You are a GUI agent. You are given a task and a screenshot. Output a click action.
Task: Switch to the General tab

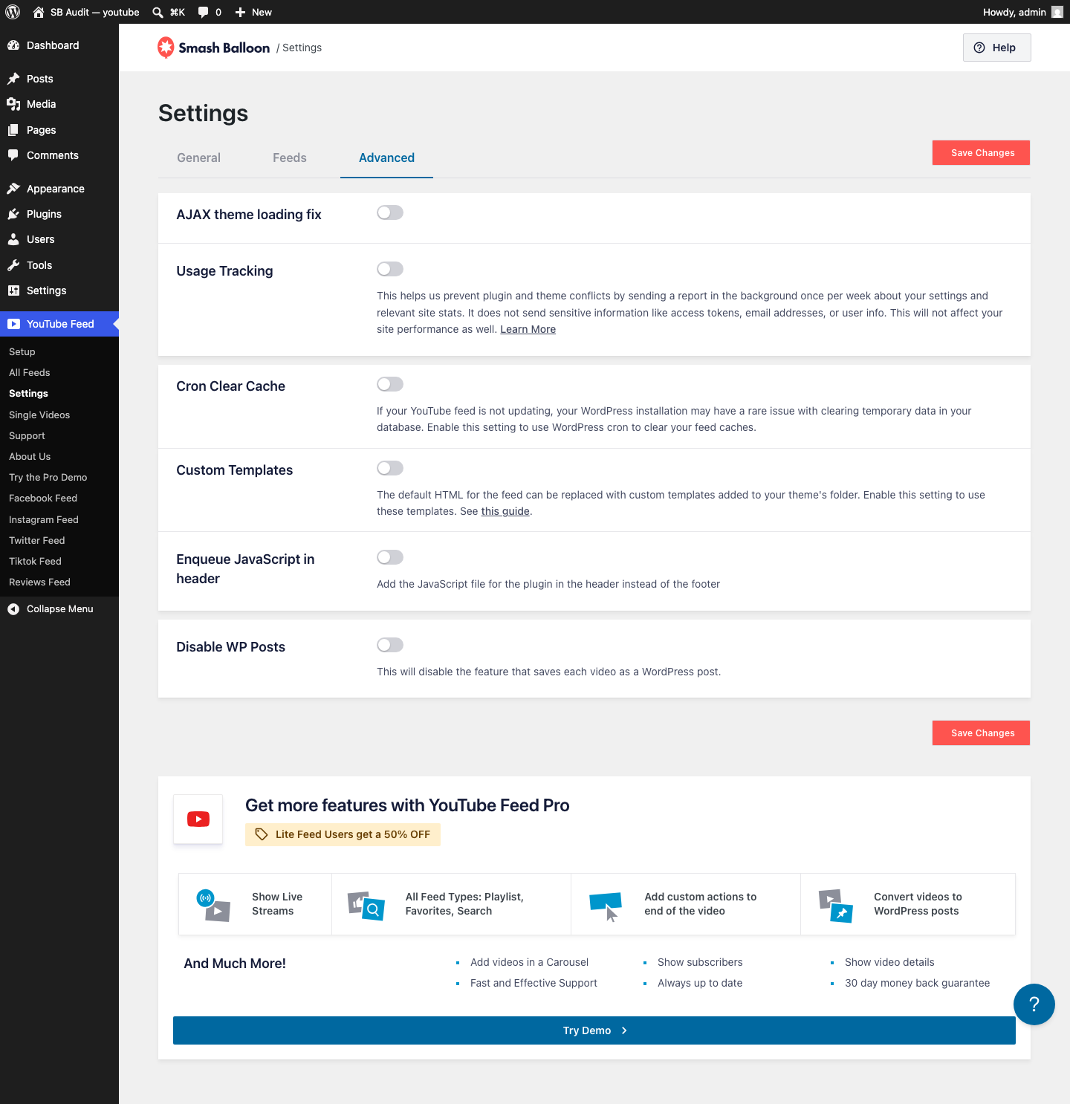tap(198, 158)
